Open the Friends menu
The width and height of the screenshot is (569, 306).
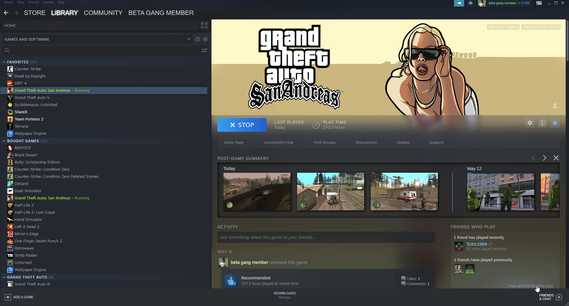34,2
